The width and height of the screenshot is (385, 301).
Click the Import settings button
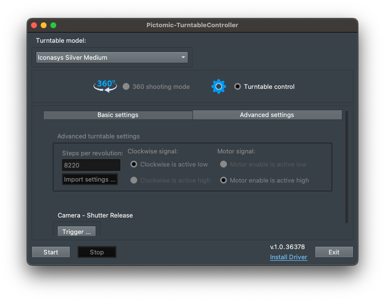pos(90,180)
